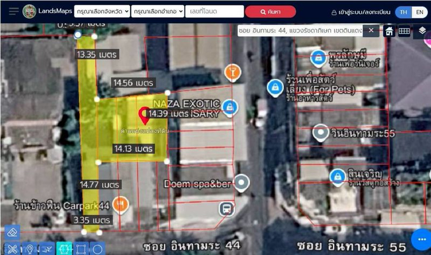Select the circle drawing tool
The height and width of the screenshot is (255, 431).
98,249
